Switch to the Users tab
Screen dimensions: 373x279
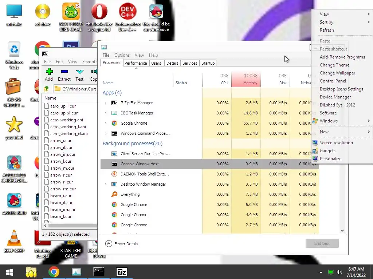(x=156, y=63)
